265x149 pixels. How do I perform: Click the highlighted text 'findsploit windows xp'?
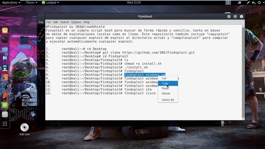pos(145,74)
